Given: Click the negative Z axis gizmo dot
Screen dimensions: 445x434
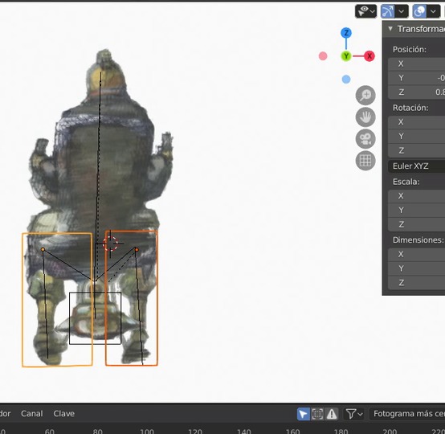Looking at the screenshot, I should pyautogui.click(x=346, y=80).
